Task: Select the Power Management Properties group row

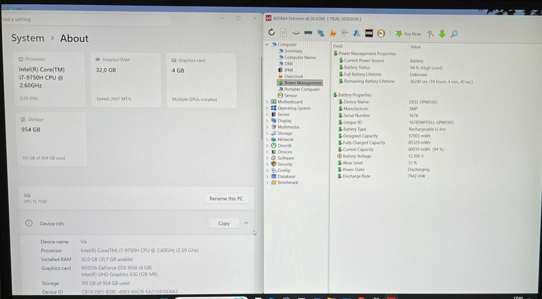Action: (x=365, y=54)
